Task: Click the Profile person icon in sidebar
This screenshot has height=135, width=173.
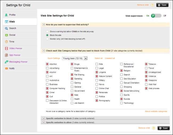Action: click(6, 15)
